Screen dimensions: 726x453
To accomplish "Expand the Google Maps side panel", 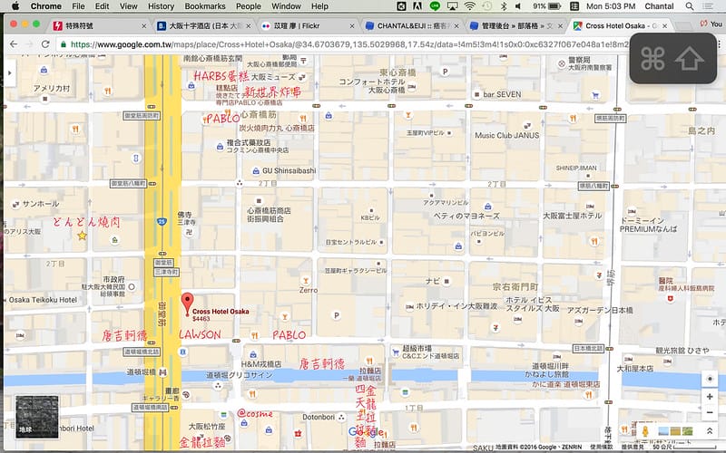I will point(10,72).
